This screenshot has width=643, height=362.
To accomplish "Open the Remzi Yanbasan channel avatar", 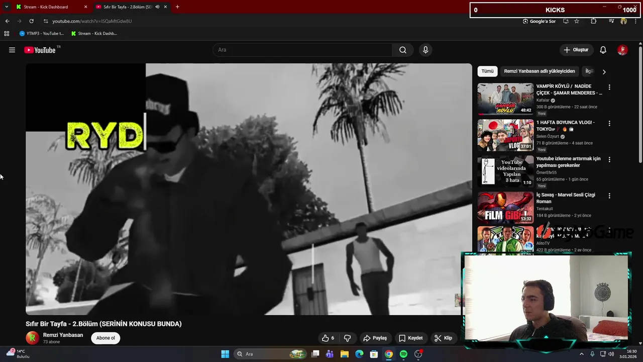I will click(32, 338).
